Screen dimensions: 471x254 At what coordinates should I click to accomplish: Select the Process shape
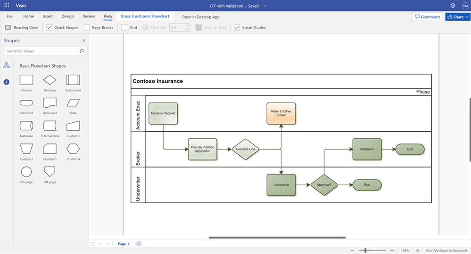26,80
